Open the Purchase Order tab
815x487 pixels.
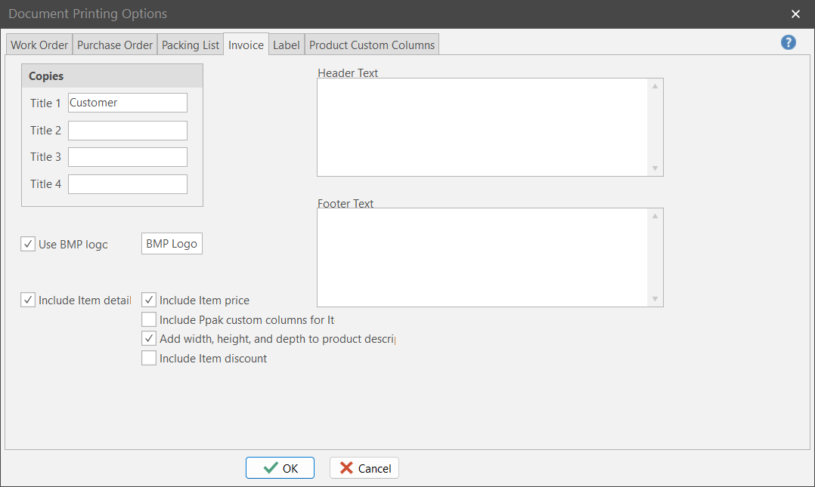[115, 45]
